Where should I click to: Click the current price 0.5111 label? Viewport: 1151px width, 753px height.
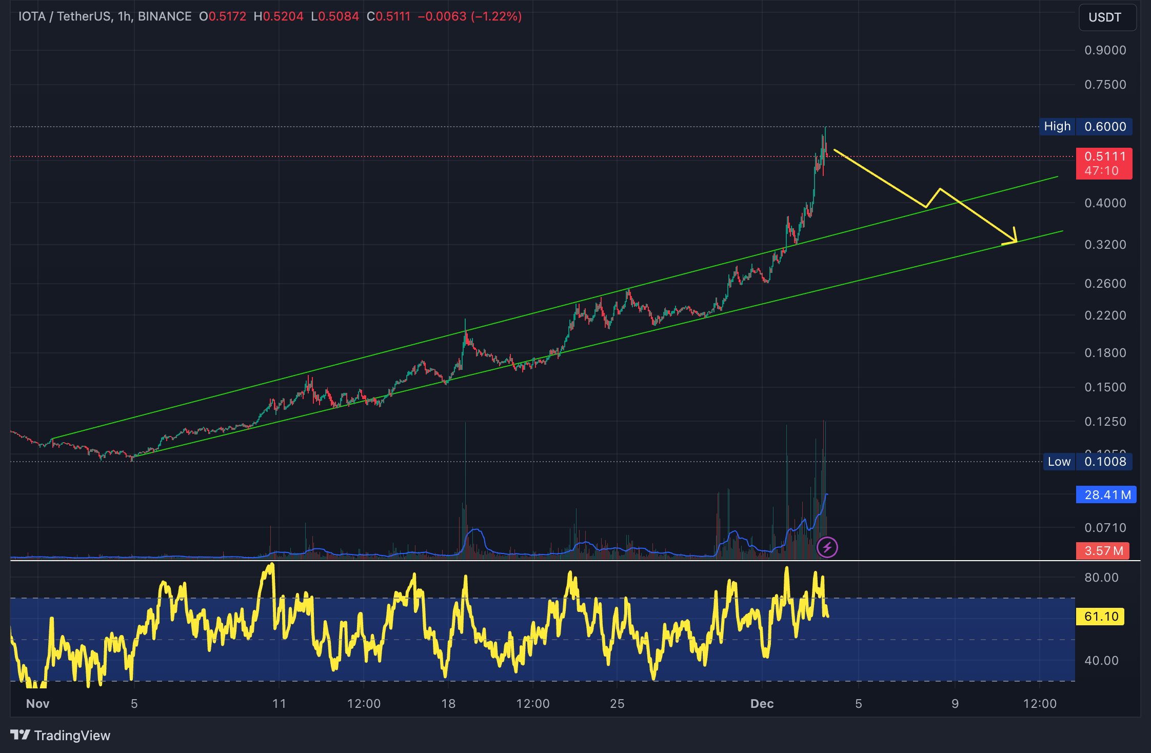coord(1104,163)
